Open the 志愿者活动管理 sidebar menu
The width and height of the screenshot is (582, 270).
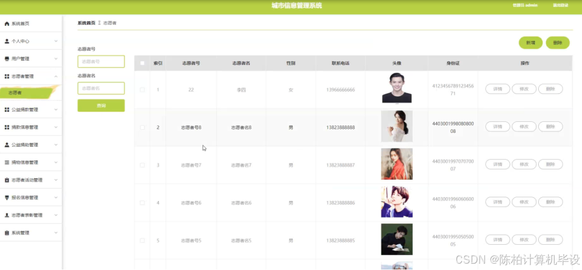pyautogui.click(x=31, y=180)
